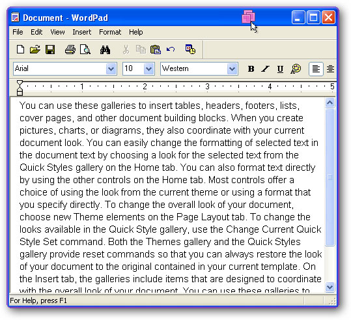Maximize the WordPad window
This screenshot has width=351, height=320.
tap(313, 17)
